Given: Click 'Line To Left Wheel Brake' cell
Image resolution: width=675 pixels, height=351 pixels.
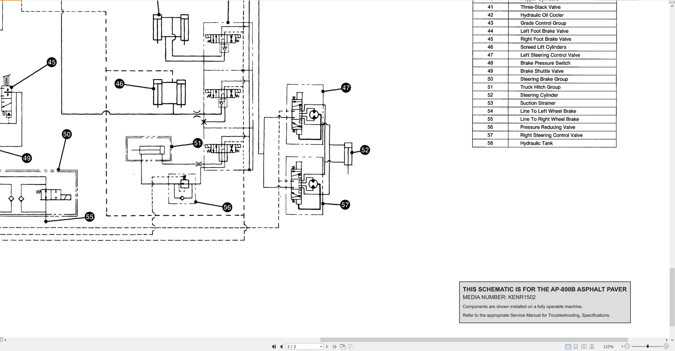Looking at the screenshot, I should (x=562, y=111).
